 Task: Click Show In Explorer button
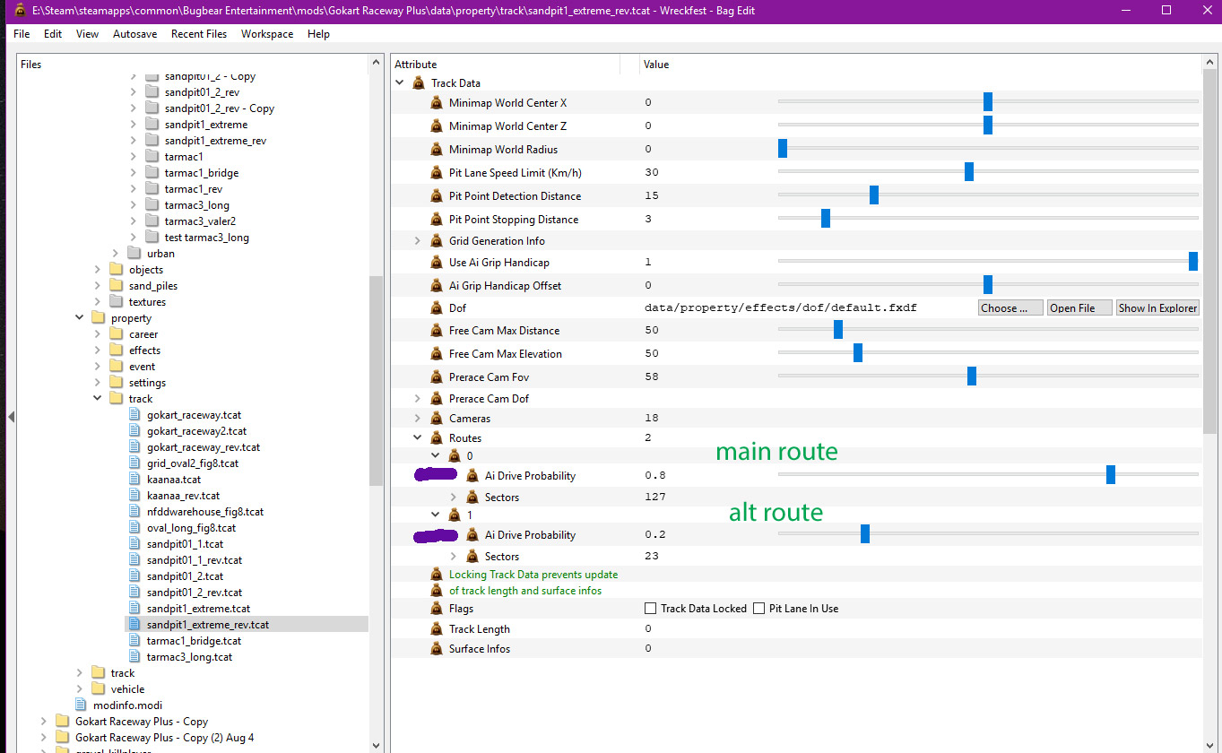[1157, 307]
